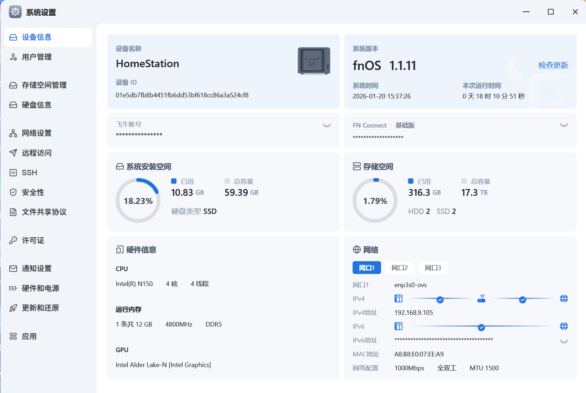Show the hidden FN Connect ID

564,125
